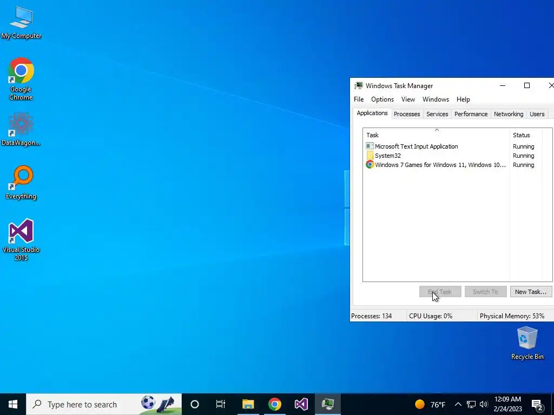Image resolution: width=554 pixels, height=415 pixels.
Task: Select the Recycle Bin desktop icon
Action: pyautogui.click(x=527, y=343)
